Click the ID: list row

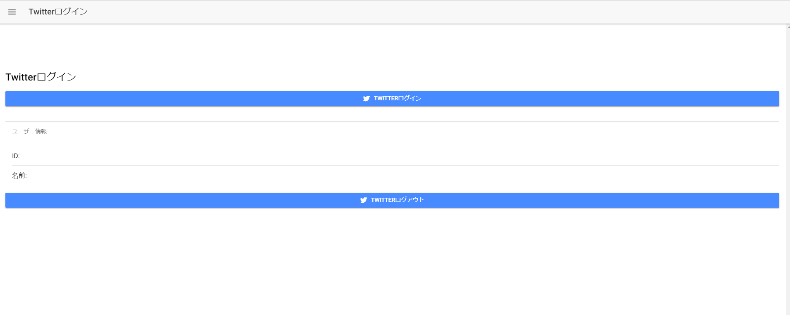tap(16, 156)
